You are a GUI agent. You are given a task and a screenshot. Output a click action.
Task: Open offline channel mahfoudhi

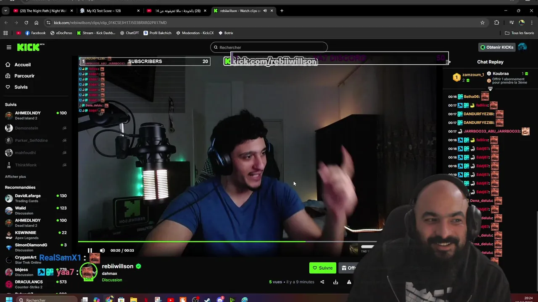point(36,153)
